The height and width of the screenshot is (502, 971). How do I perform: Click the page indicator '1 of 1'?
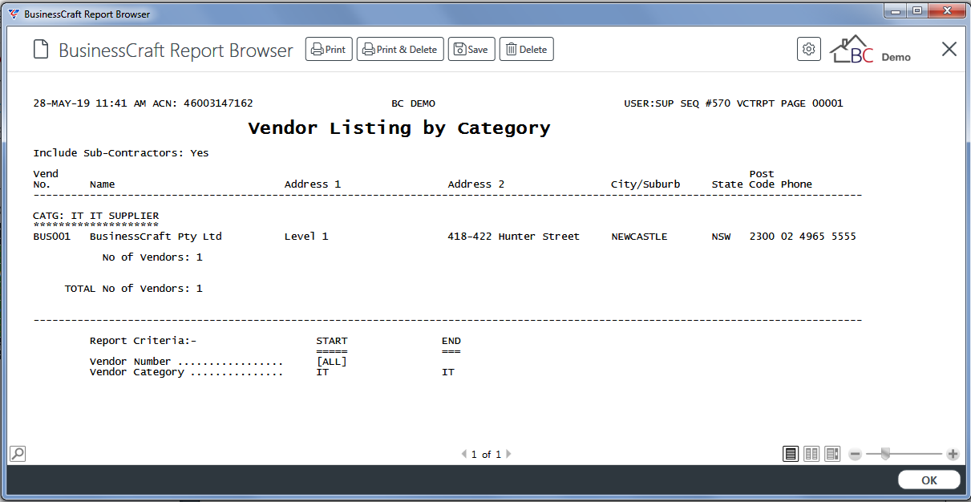click(x=486, y=455)
